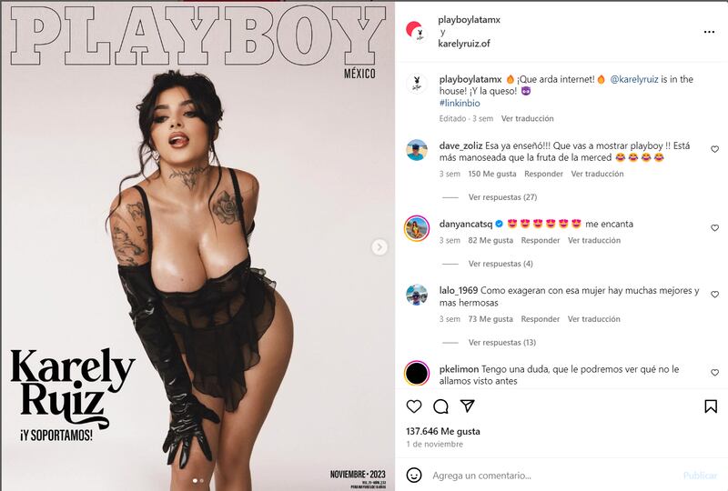Like lalo_1969's comment with heart
Screen dimensions: 728x491
point(714,295)
